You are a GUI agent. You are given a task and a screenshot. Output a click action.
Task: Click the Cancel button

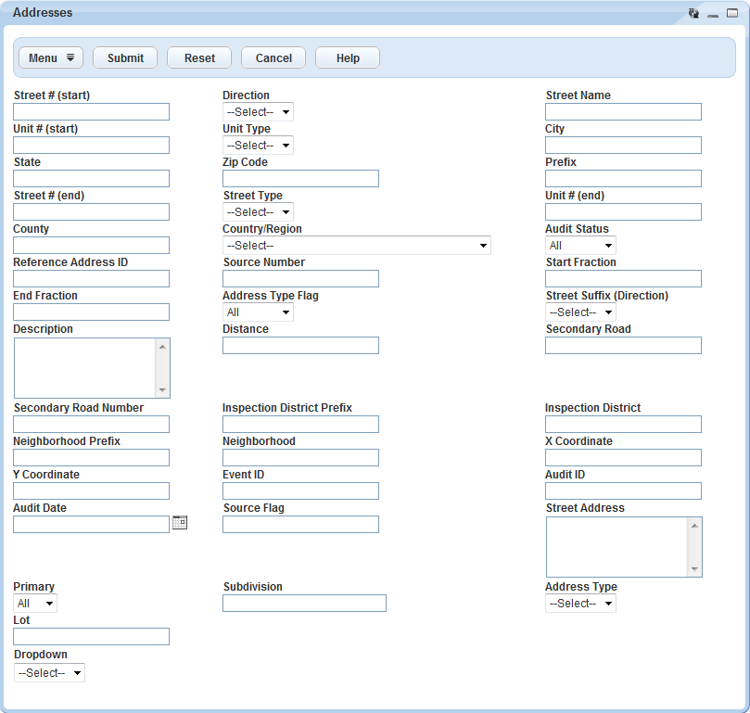pyautogui.click(x=273, y=57)
